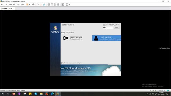Click the VMware status bar message log icon

tap(168, 90)
